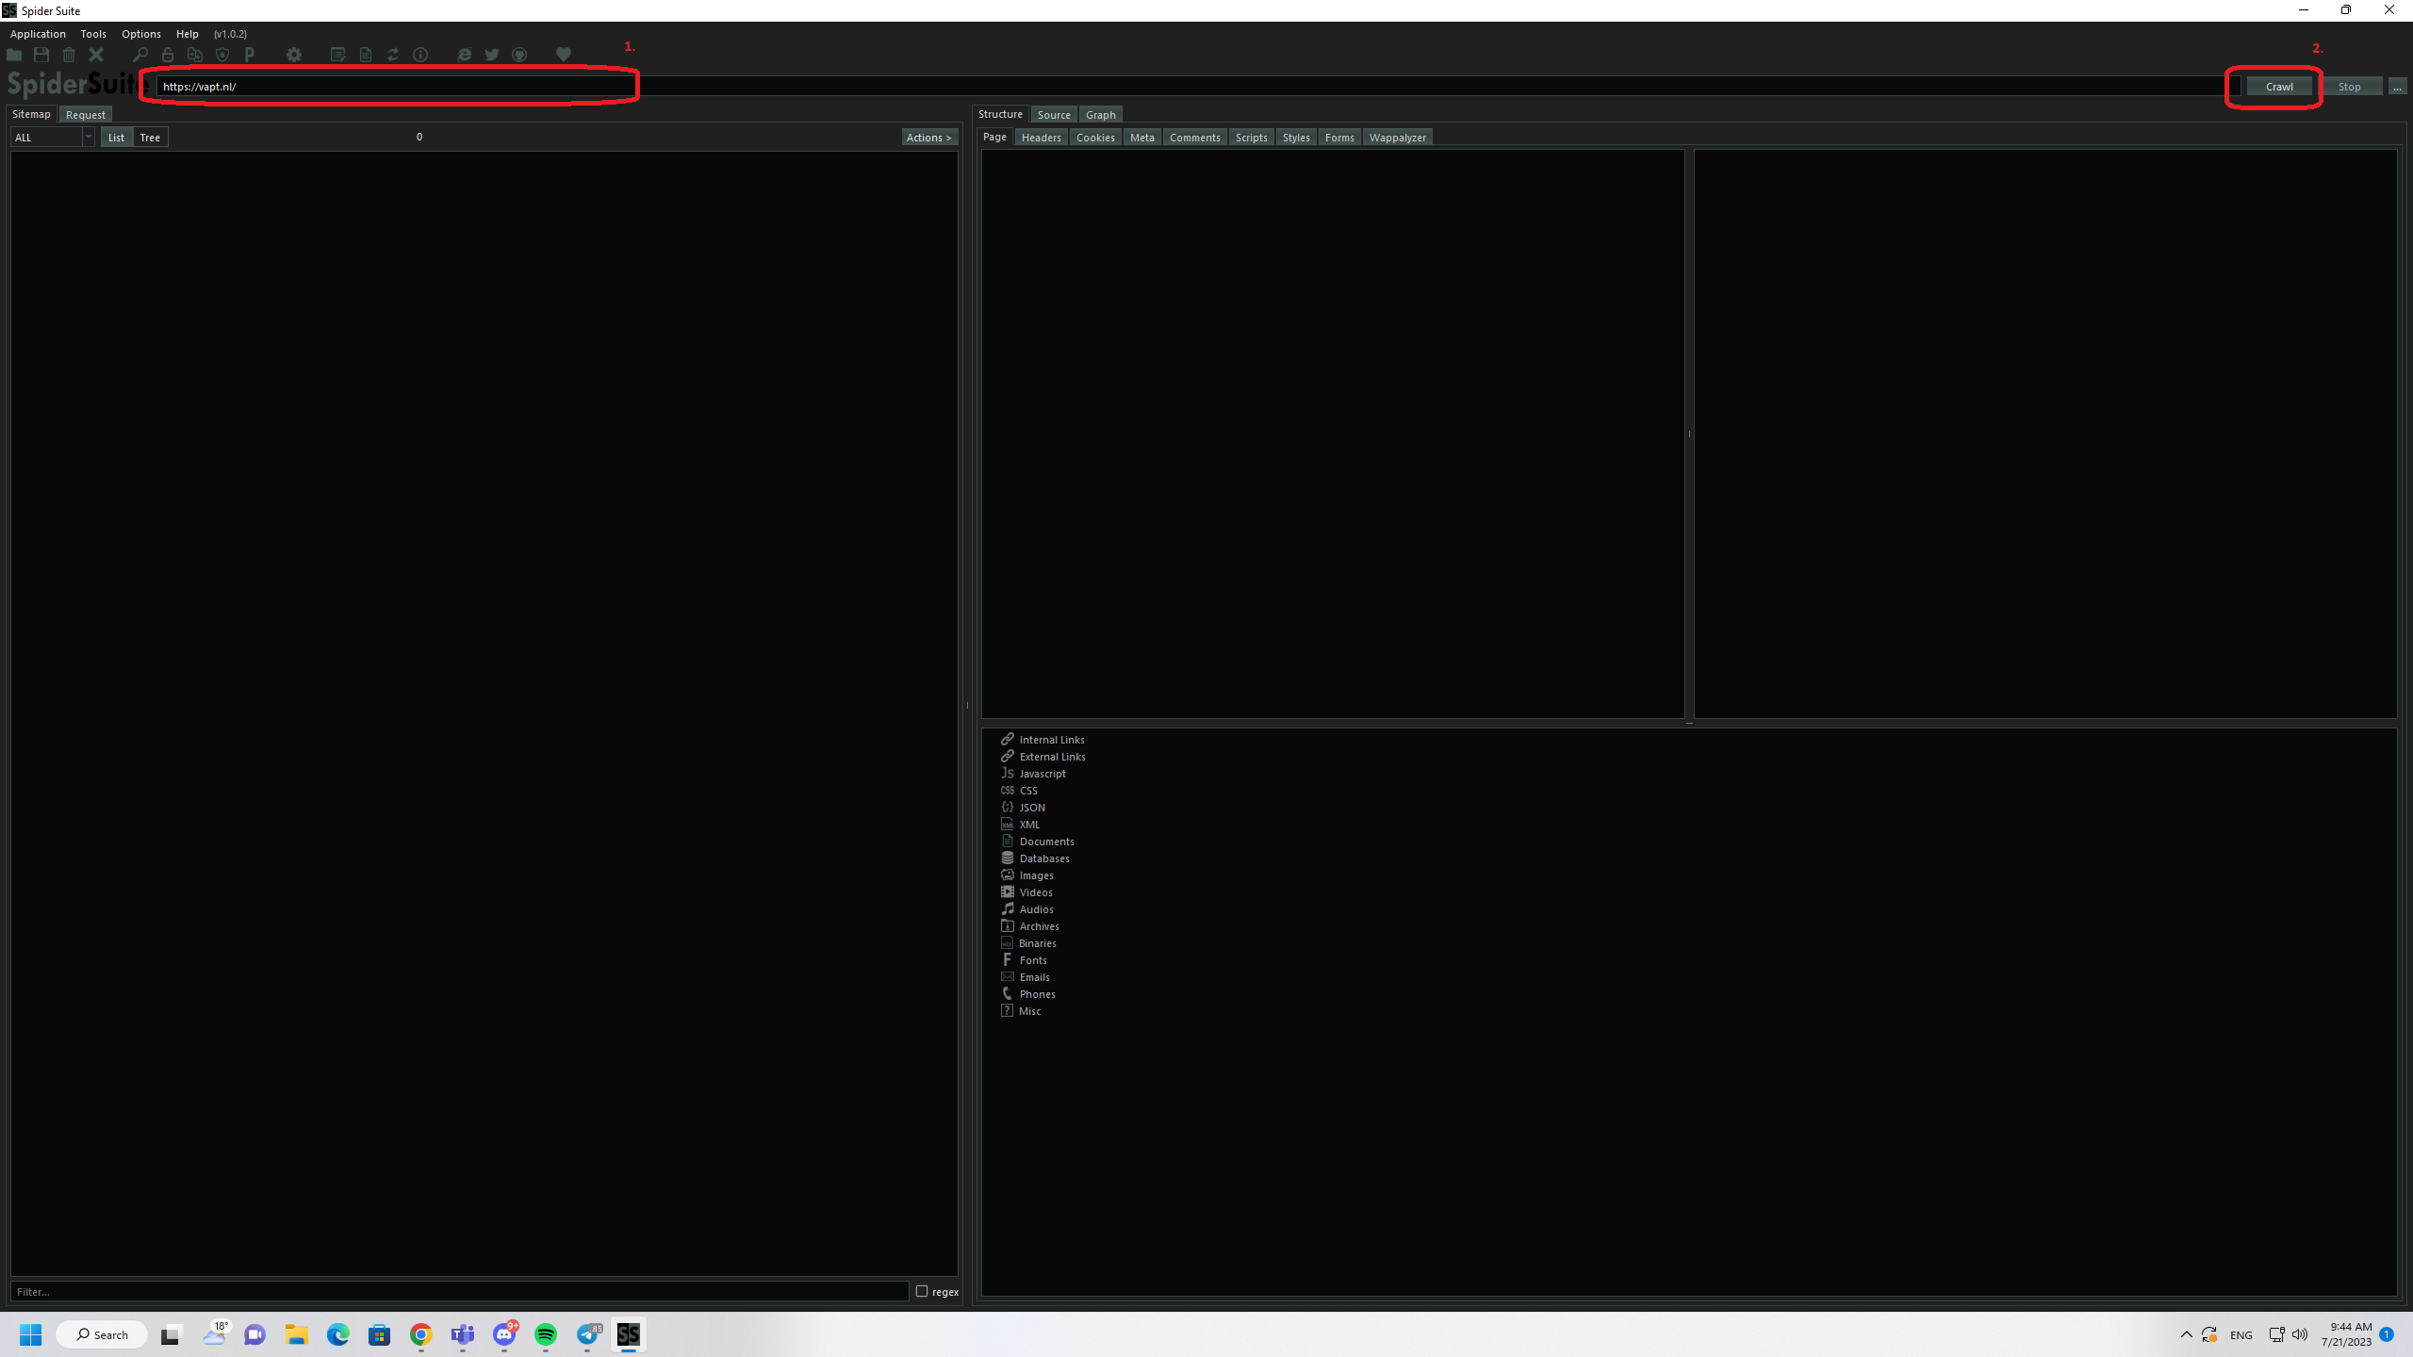Click the Filter... input field
Viewport: 2413px width, 1357px height.
pyautogui.click(x=459, y=1291)
